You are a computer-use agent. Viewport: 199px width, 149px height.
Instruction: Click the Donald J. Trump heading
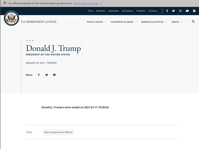tap(53, 48)
